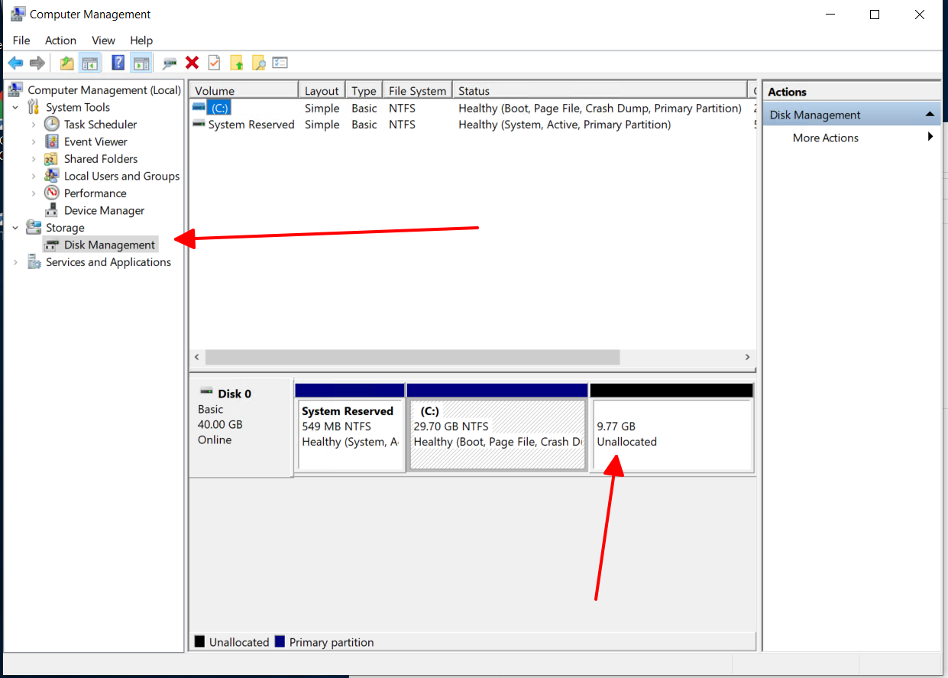
Task: Expand Services and Applications node
Action: (x=15, y=262)
